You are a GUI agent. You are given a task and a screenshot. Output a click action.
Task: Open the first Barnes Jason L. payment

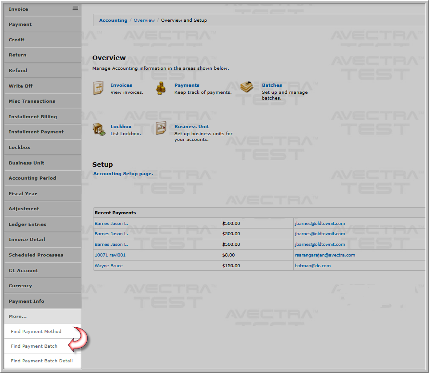[x=111, y=224]
